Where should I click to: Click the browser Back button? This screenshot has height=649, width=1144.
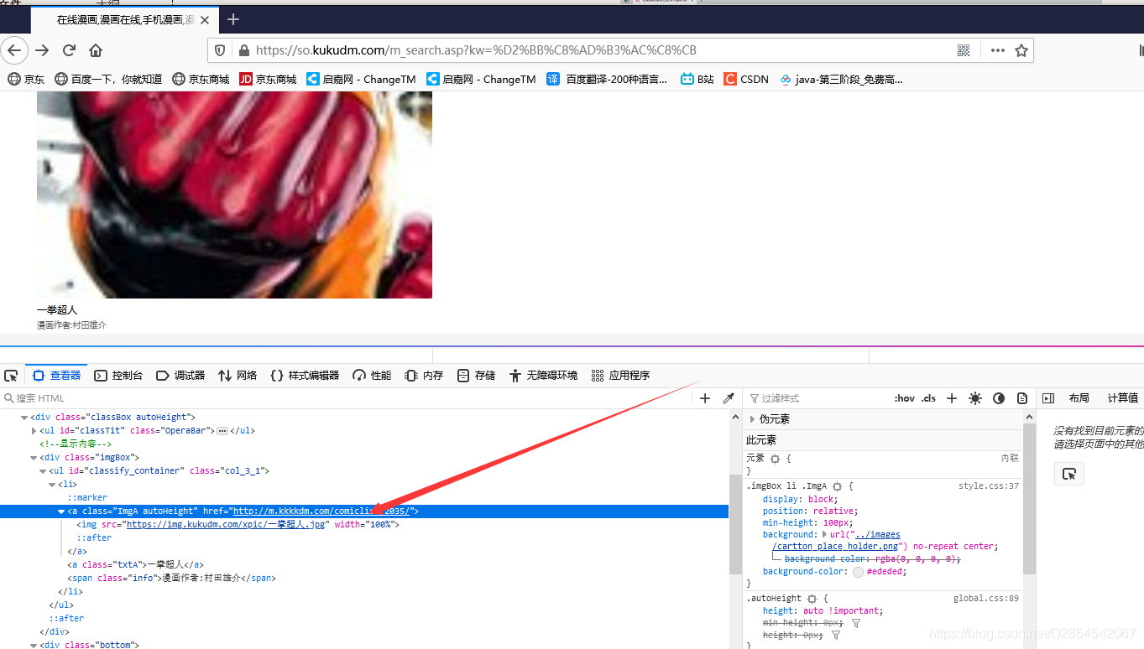pyautogui.click(x=14, y=50)
